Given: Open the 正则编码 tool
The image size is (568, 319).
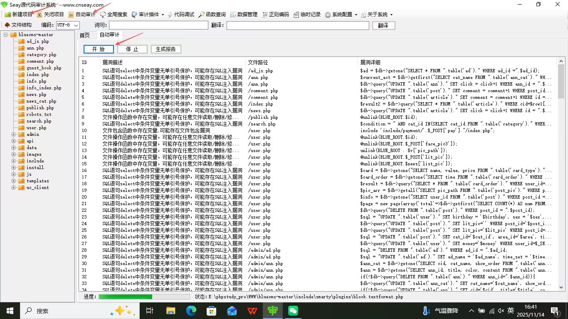Looking at the screenshot, I should pyautogui.click(x=275, y=15).
